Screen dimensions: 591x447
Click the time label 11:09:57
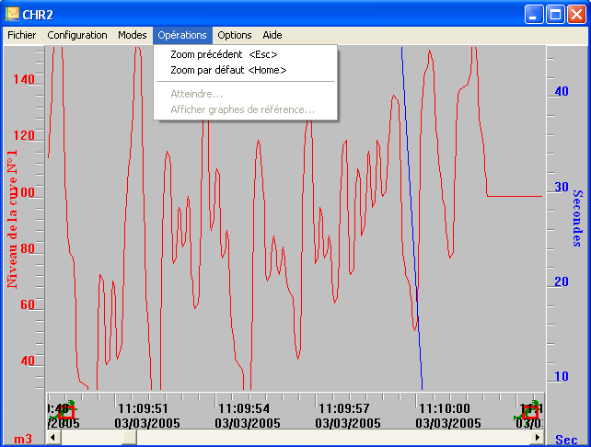(344, 408)
